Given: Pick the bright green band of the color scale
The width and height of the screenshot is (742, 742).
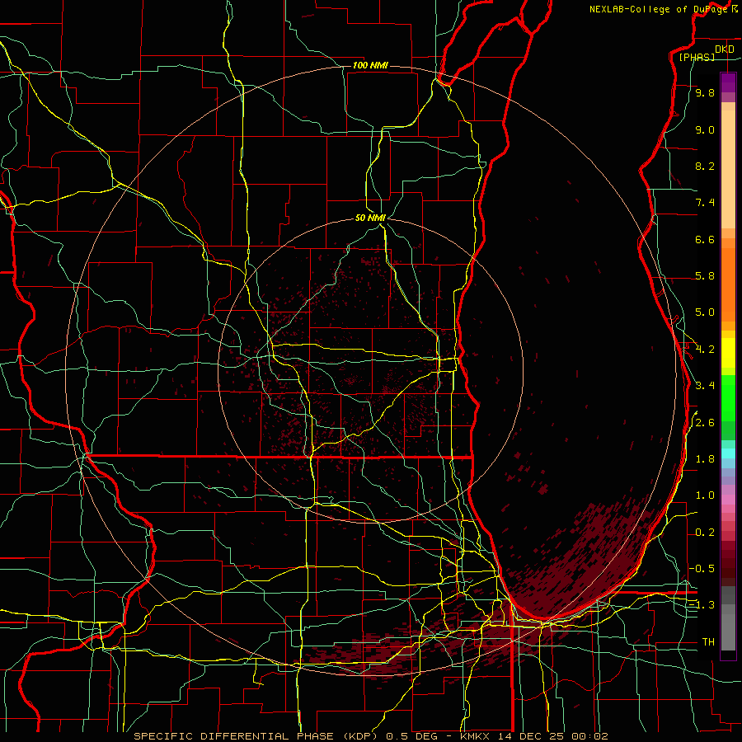Looking at the screenshot, I should (728, 398).
